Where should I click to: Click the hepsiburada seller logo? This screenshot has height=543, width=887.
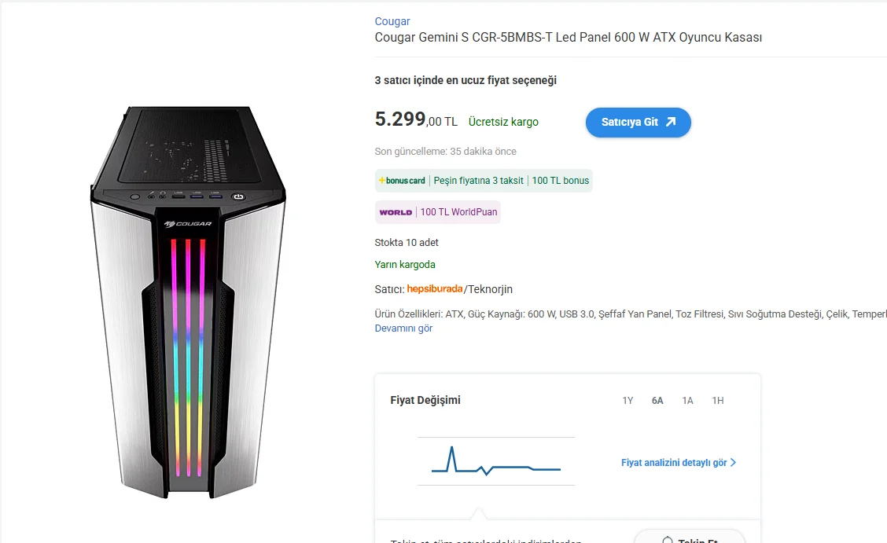tap(435, 289)
